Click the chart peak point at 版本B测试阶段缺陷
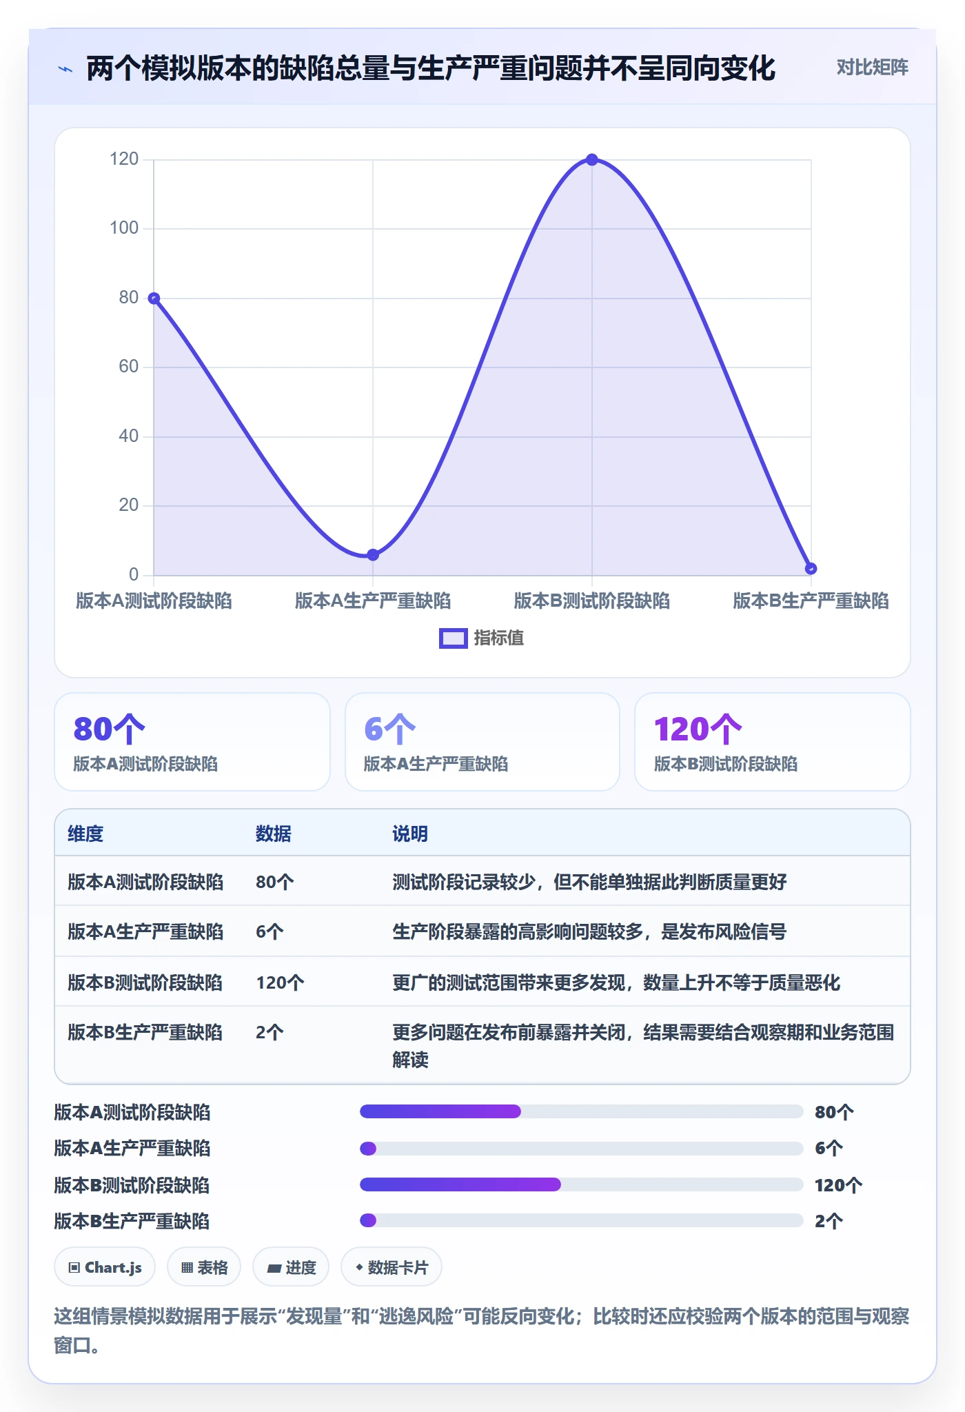This screenshot has width=965, height=1412. [x=592, y=160]
